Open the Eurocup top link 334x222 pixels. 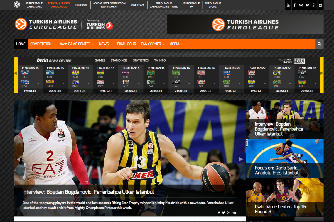[81, 5]
